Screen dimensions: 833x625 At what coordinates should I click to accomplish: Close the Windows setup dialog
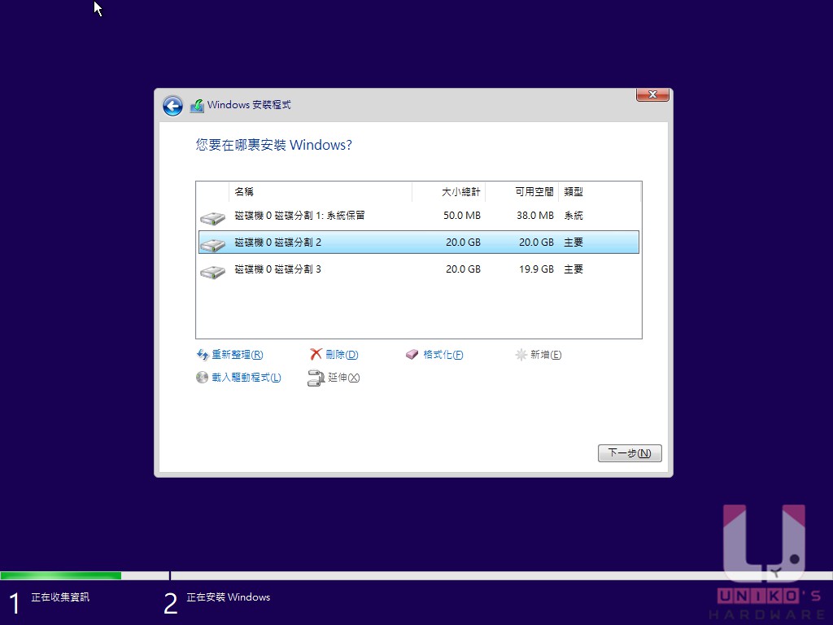652,94
